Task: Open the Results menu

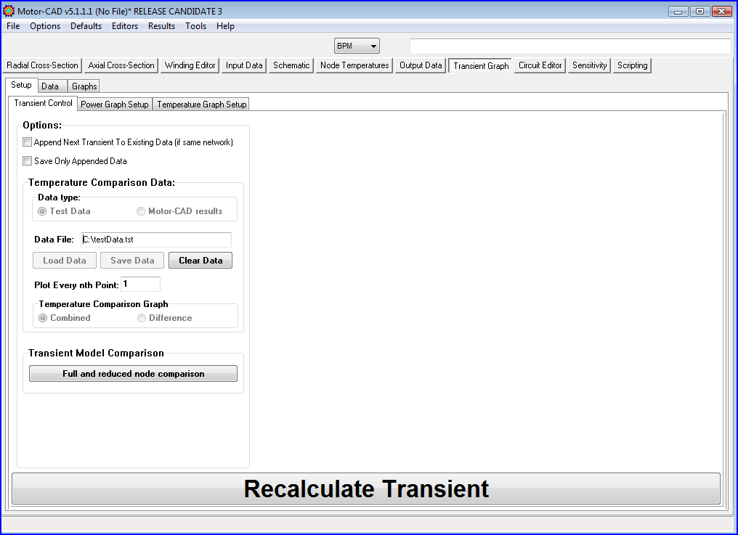Action: tap(161, 26)
